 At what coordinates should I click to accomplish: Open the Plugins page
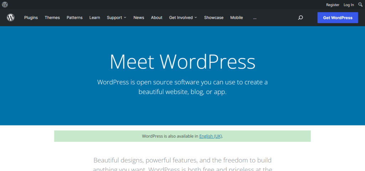tap(31, 18)
